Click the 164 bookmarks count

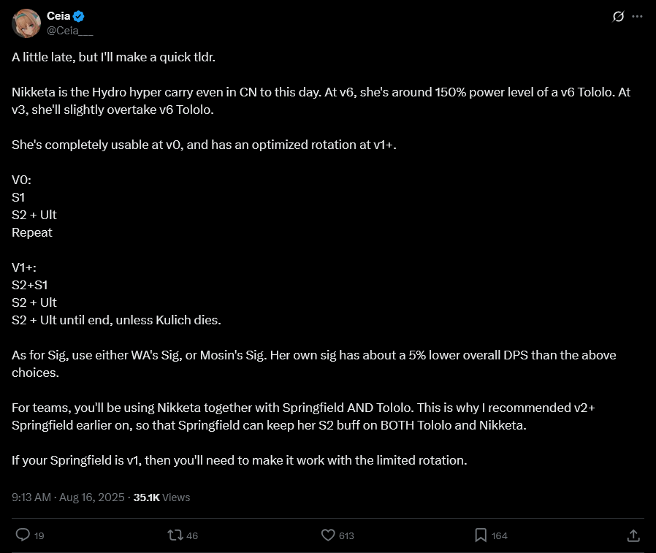499,536
